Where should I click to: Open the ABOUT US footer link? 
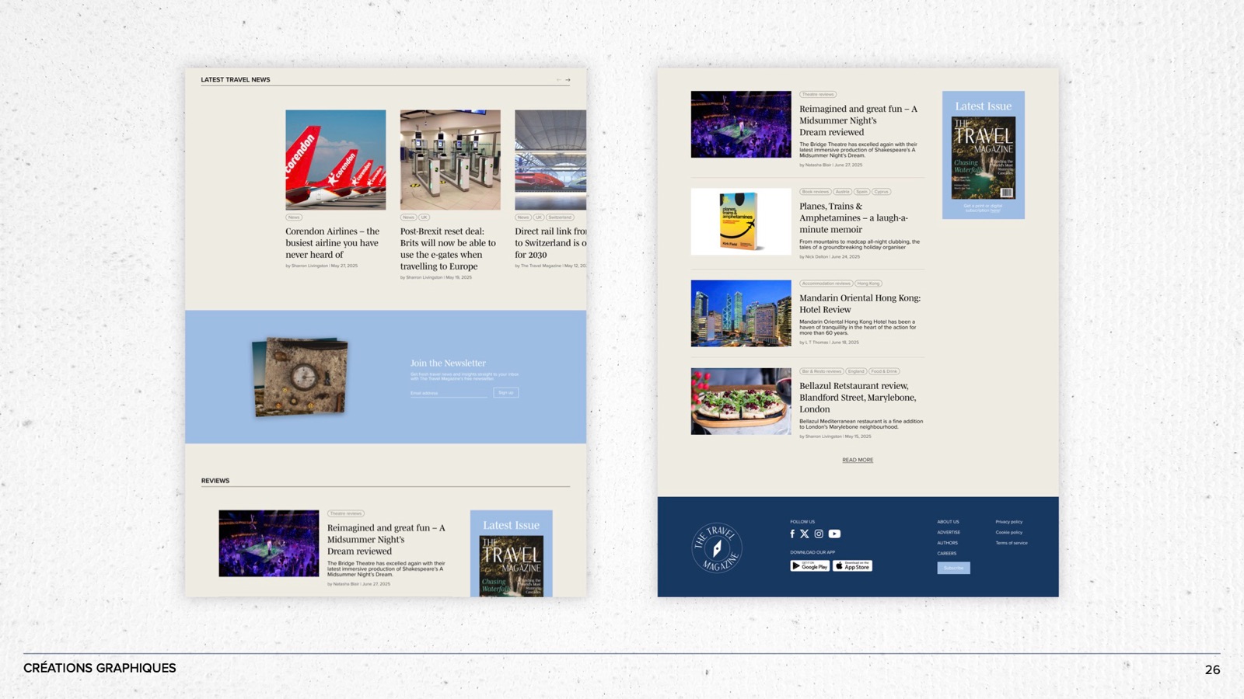coord(948,522)
